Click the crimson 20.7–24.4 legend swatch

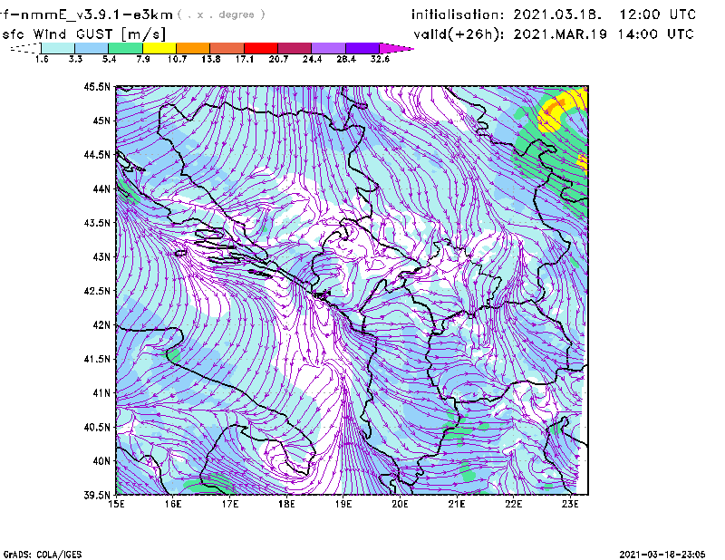295,48
